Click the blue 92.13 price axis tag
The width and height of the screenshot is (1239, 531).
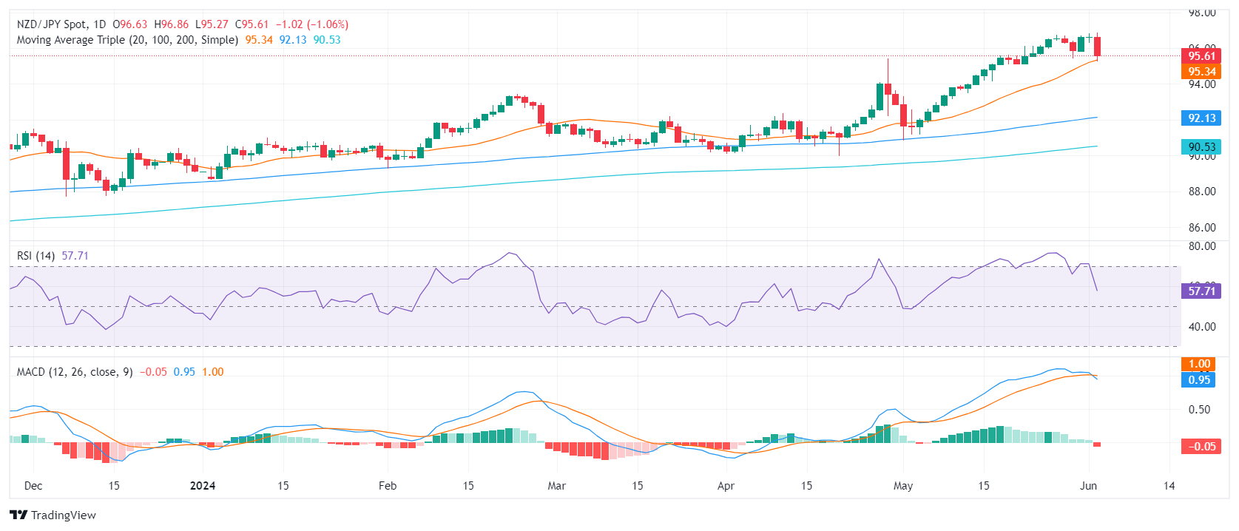1201,118
